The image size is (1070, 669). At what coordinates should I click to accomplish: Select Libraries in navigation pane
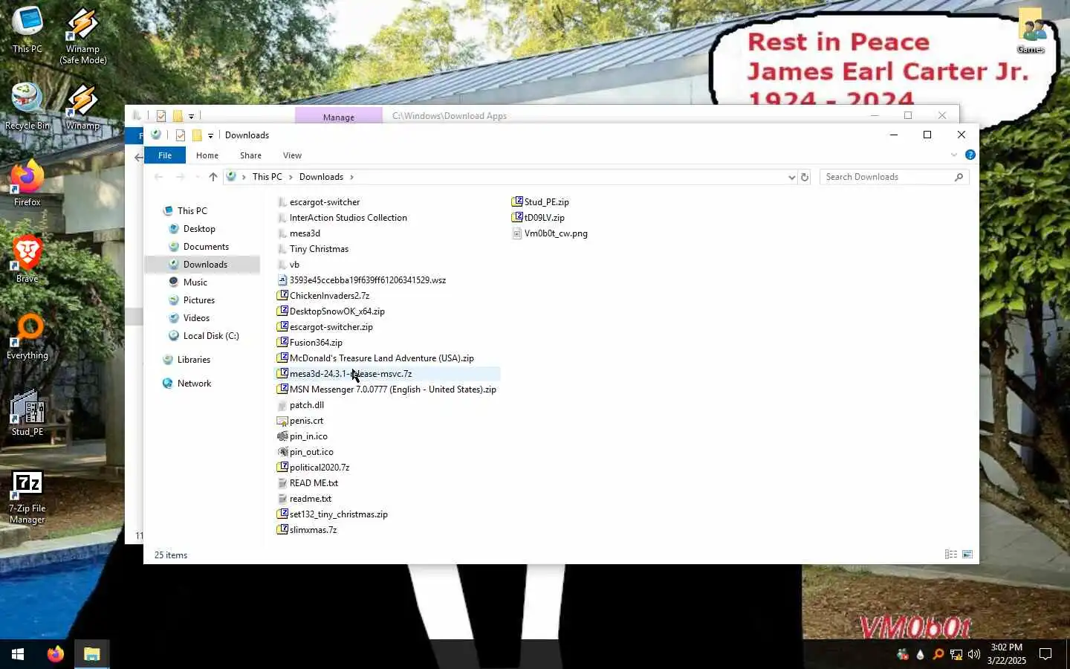click(x=193, y=360)
